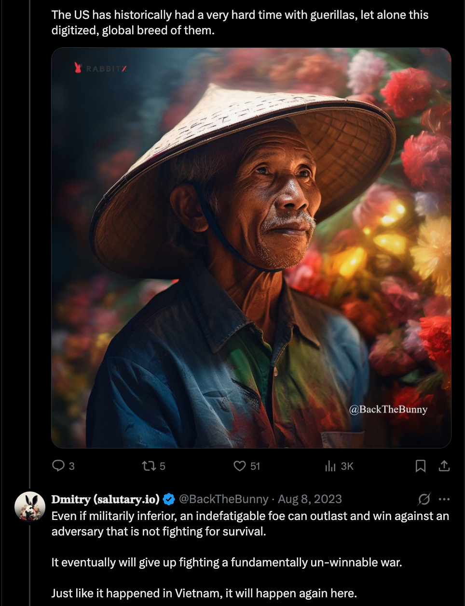Click the 'Just like it happened in Vietnam' line
465x606 pixels.
204,593
